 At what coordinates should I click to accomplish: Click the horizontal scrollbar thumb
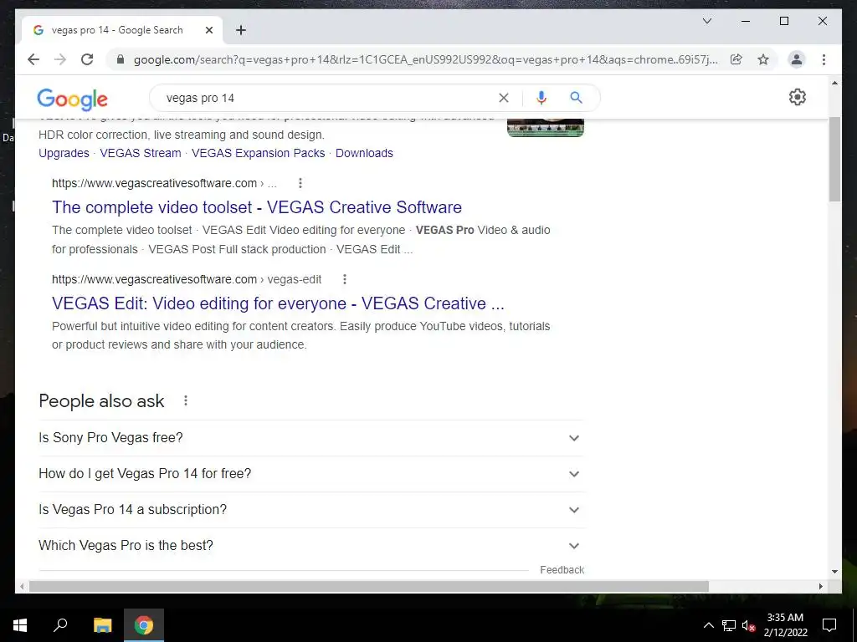click(369, 586)
